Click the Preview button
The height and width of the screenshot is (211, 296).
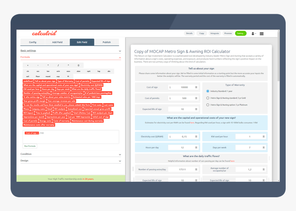228,33
